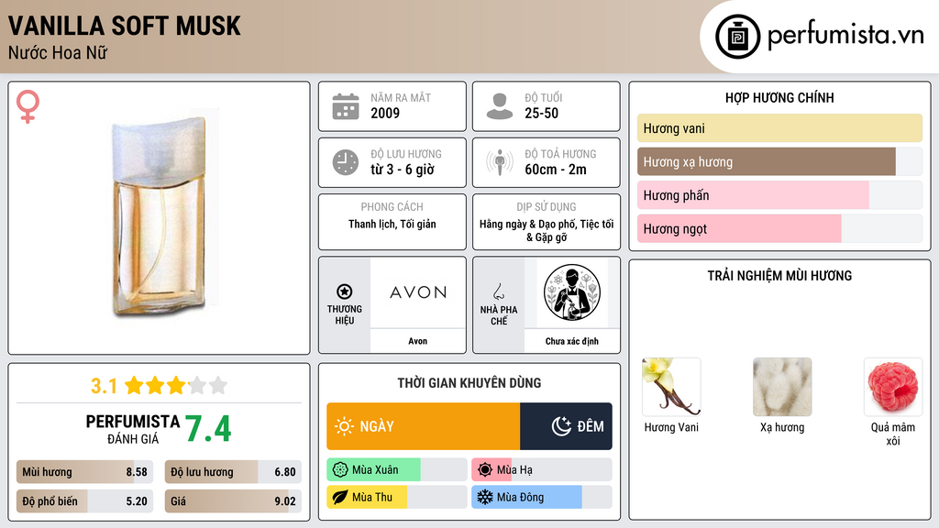Click the VANILLA SOFT MUSK title
The width and height of the screenshot is (939, 528).
click(125, 26)
